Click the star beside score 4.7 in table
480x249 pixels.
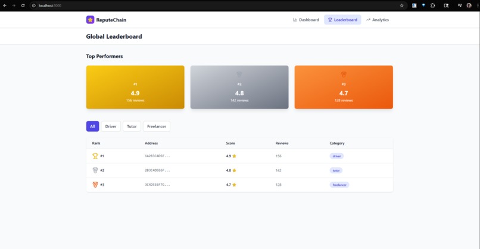(x=234, y=185)
